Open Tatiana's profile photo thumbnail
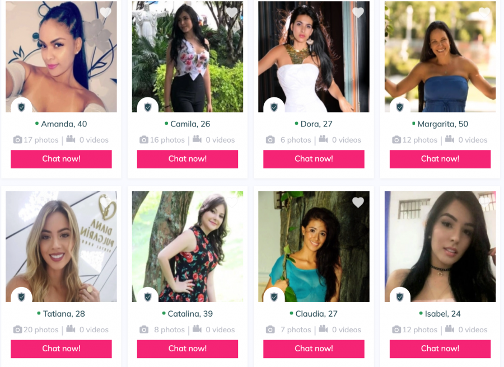 point(61,247)
